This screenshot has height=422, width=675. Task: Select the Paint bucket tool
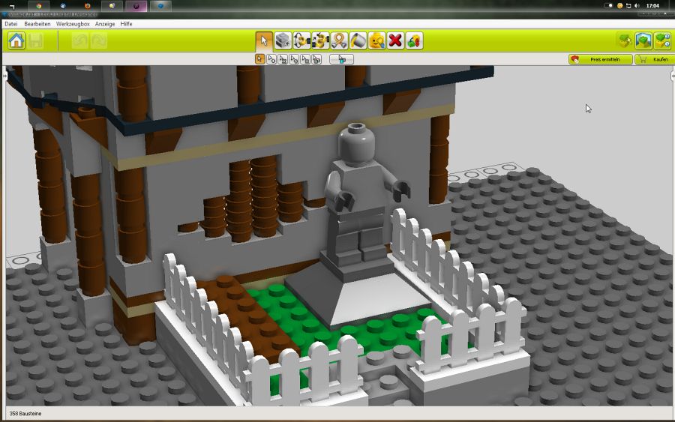[358, 40]
